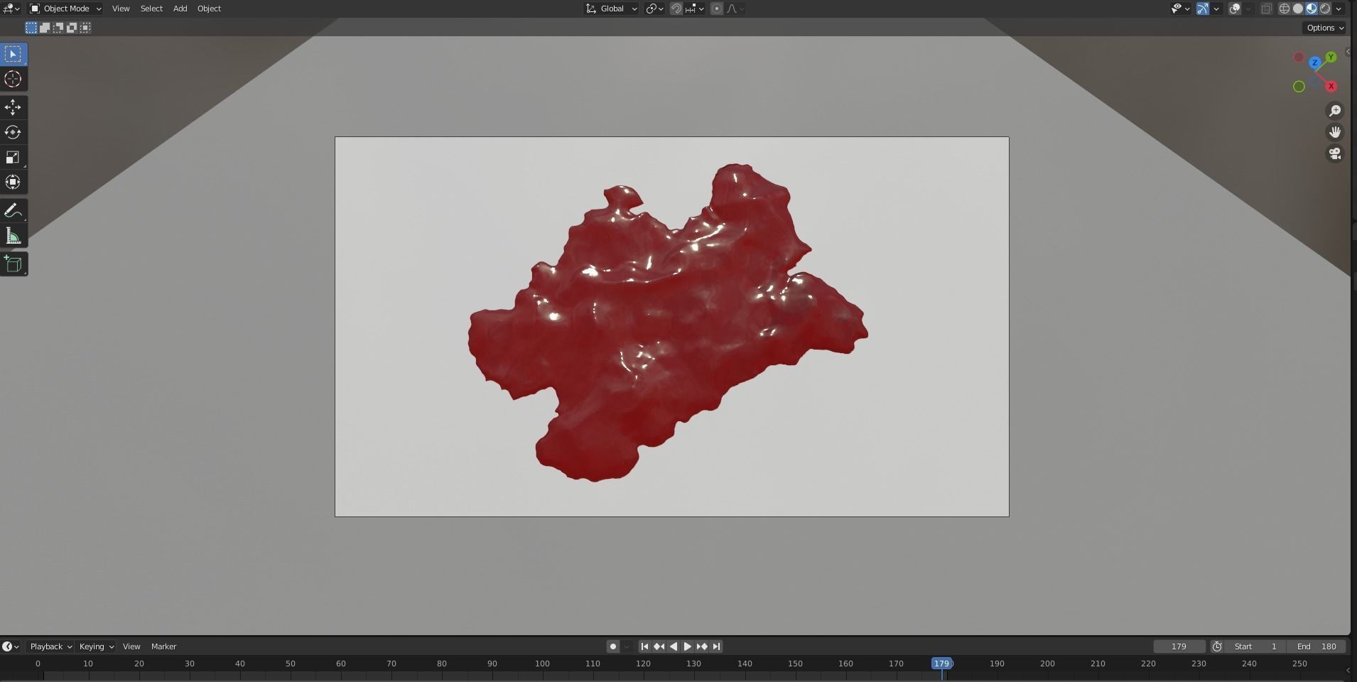Toggle use preview range clock icon
Viewport: 1357px width, 682px height.
pos(1217,646)
